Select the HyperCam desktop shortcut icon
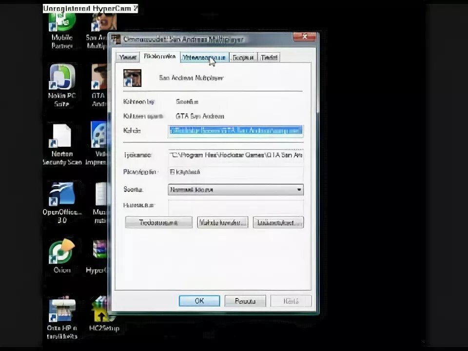 99,257
